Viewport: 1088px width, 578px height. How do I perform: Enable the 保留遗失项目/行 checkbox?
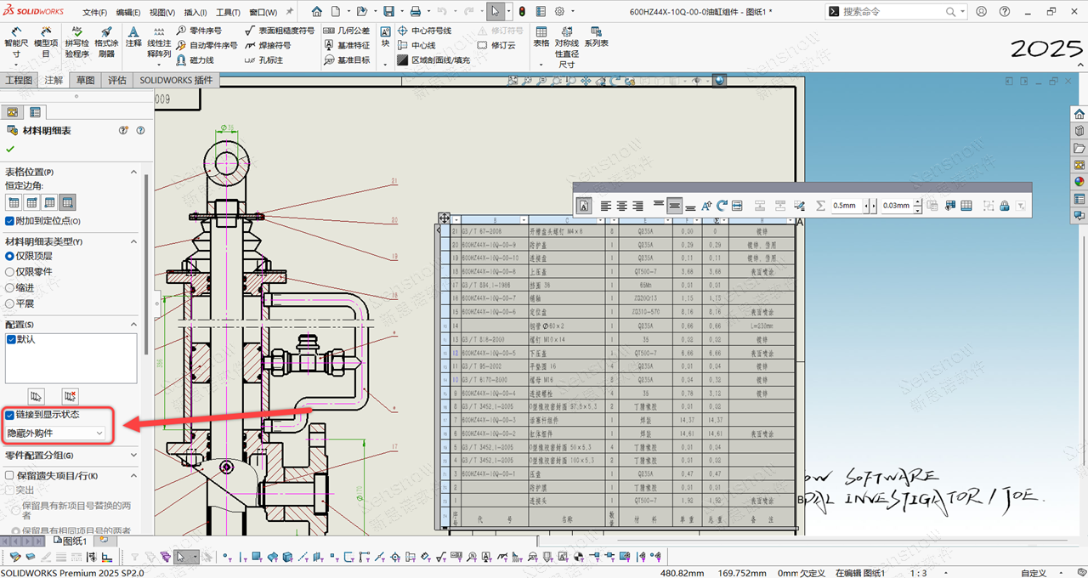(10, 476)
